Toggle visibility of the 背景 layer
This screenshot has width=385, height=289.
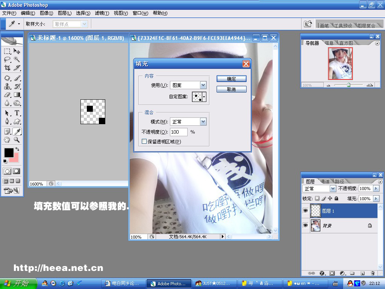pos(305,225)
